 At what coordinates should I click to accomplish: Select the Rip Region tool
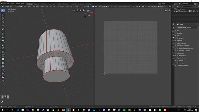(3, 81)
